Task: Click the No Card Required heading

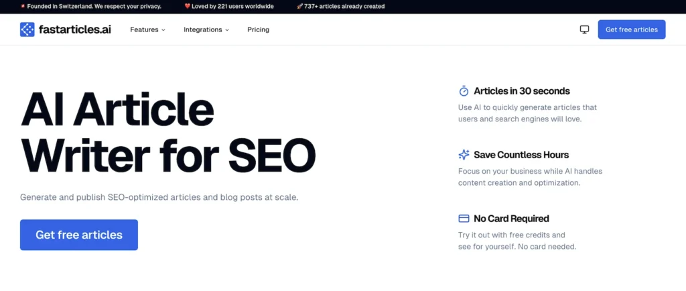Action: tap(511, 219)
